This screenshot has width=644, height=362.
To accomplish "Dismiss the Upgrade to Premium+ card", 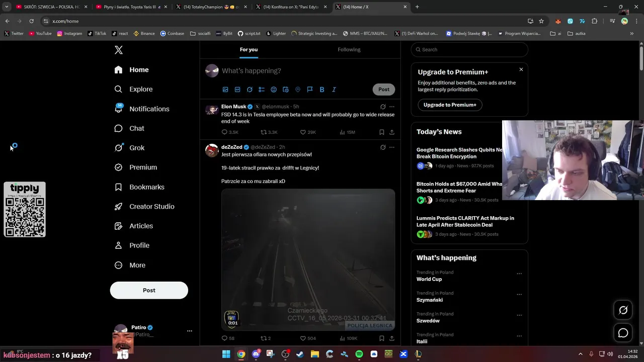I will click(x=521, y=69).
